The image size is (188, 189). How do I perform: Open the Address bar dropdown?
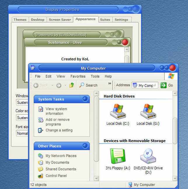point(155,85)
